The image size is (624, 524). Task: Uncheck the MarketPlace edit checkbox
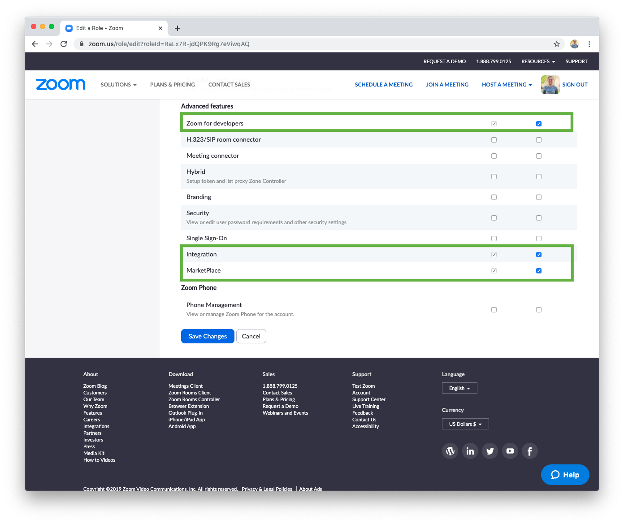tap(539, 271)
